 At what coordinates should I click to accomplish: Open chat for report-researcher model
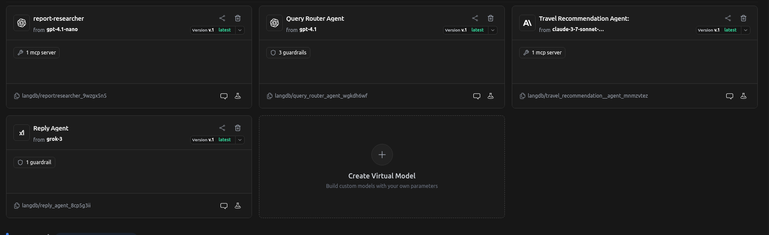pos(224,96)
